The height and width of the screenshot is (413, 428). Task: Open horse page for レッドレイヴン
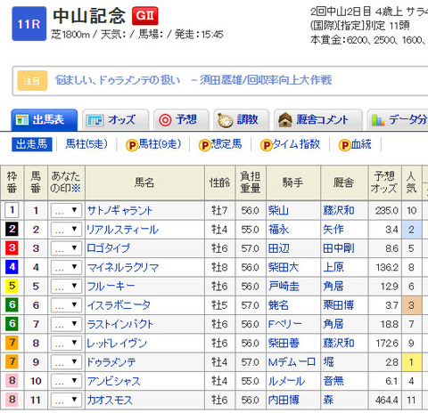pos(117,344)
